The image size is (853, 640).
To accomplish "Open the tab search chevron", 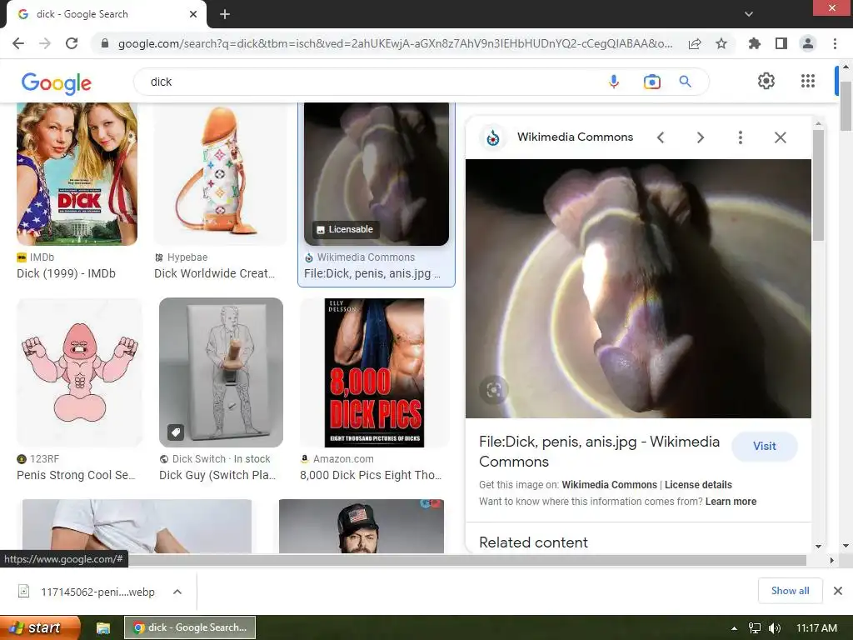I will click(749, 14).
